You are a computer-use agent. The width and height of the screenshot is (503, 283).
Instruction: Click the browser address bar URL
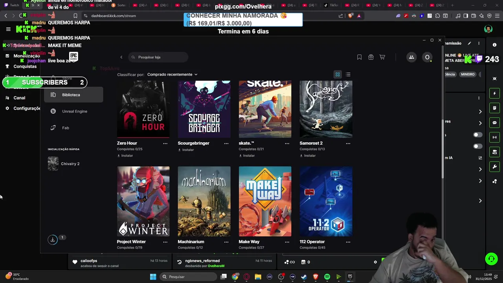pos(114,16)
